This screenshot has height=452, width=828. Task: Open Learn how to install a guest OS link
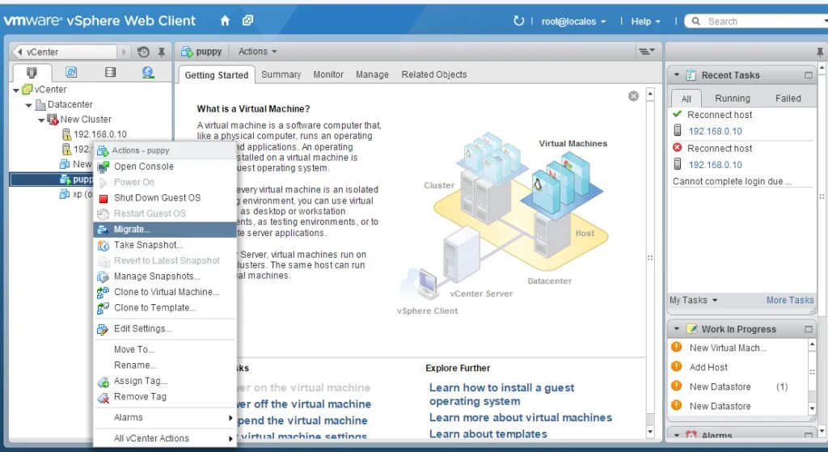coord(501,395)
